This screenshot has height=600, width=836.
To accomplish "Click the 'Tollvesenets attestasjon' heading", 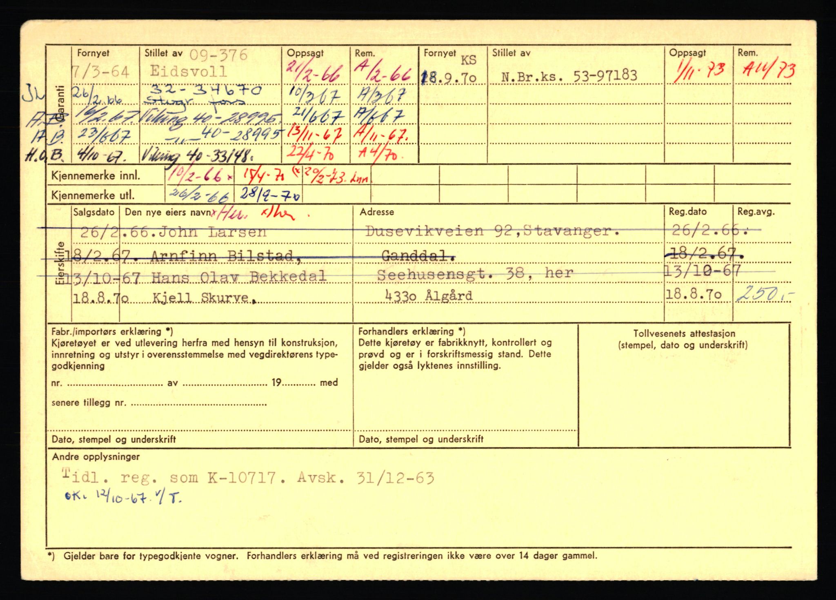I will click(684, 333).
